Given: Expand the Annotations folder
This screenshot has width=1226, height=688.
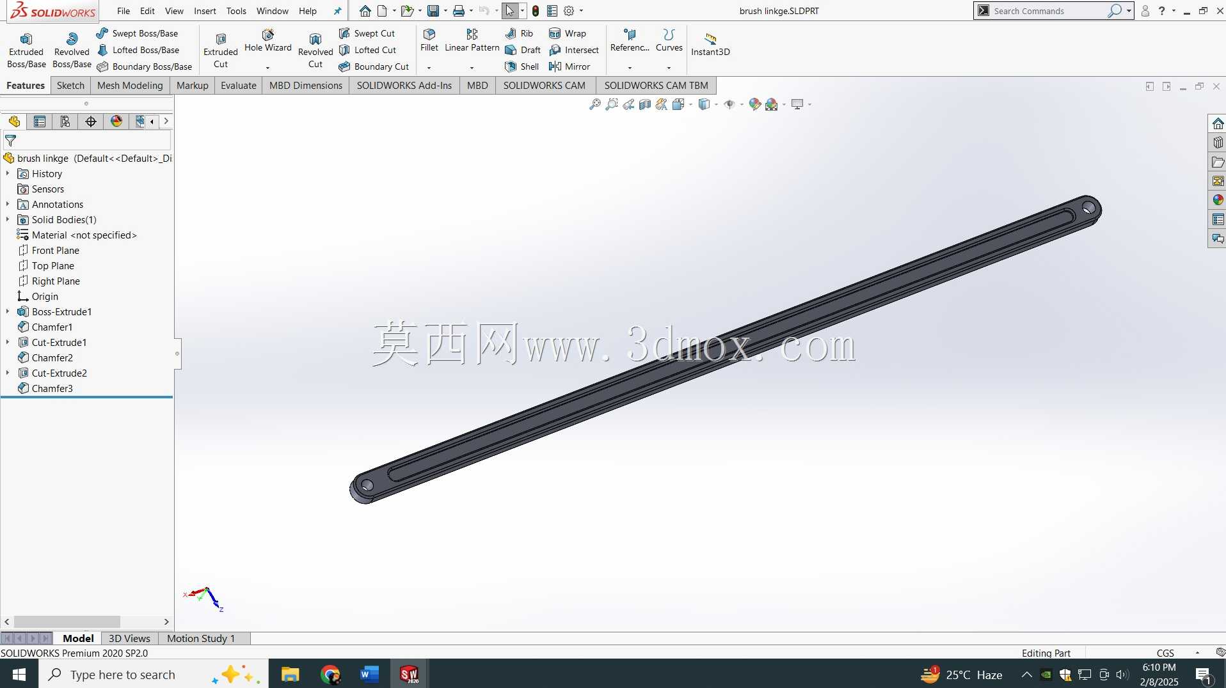Looking at the screenshot, I should pos(8,204).
